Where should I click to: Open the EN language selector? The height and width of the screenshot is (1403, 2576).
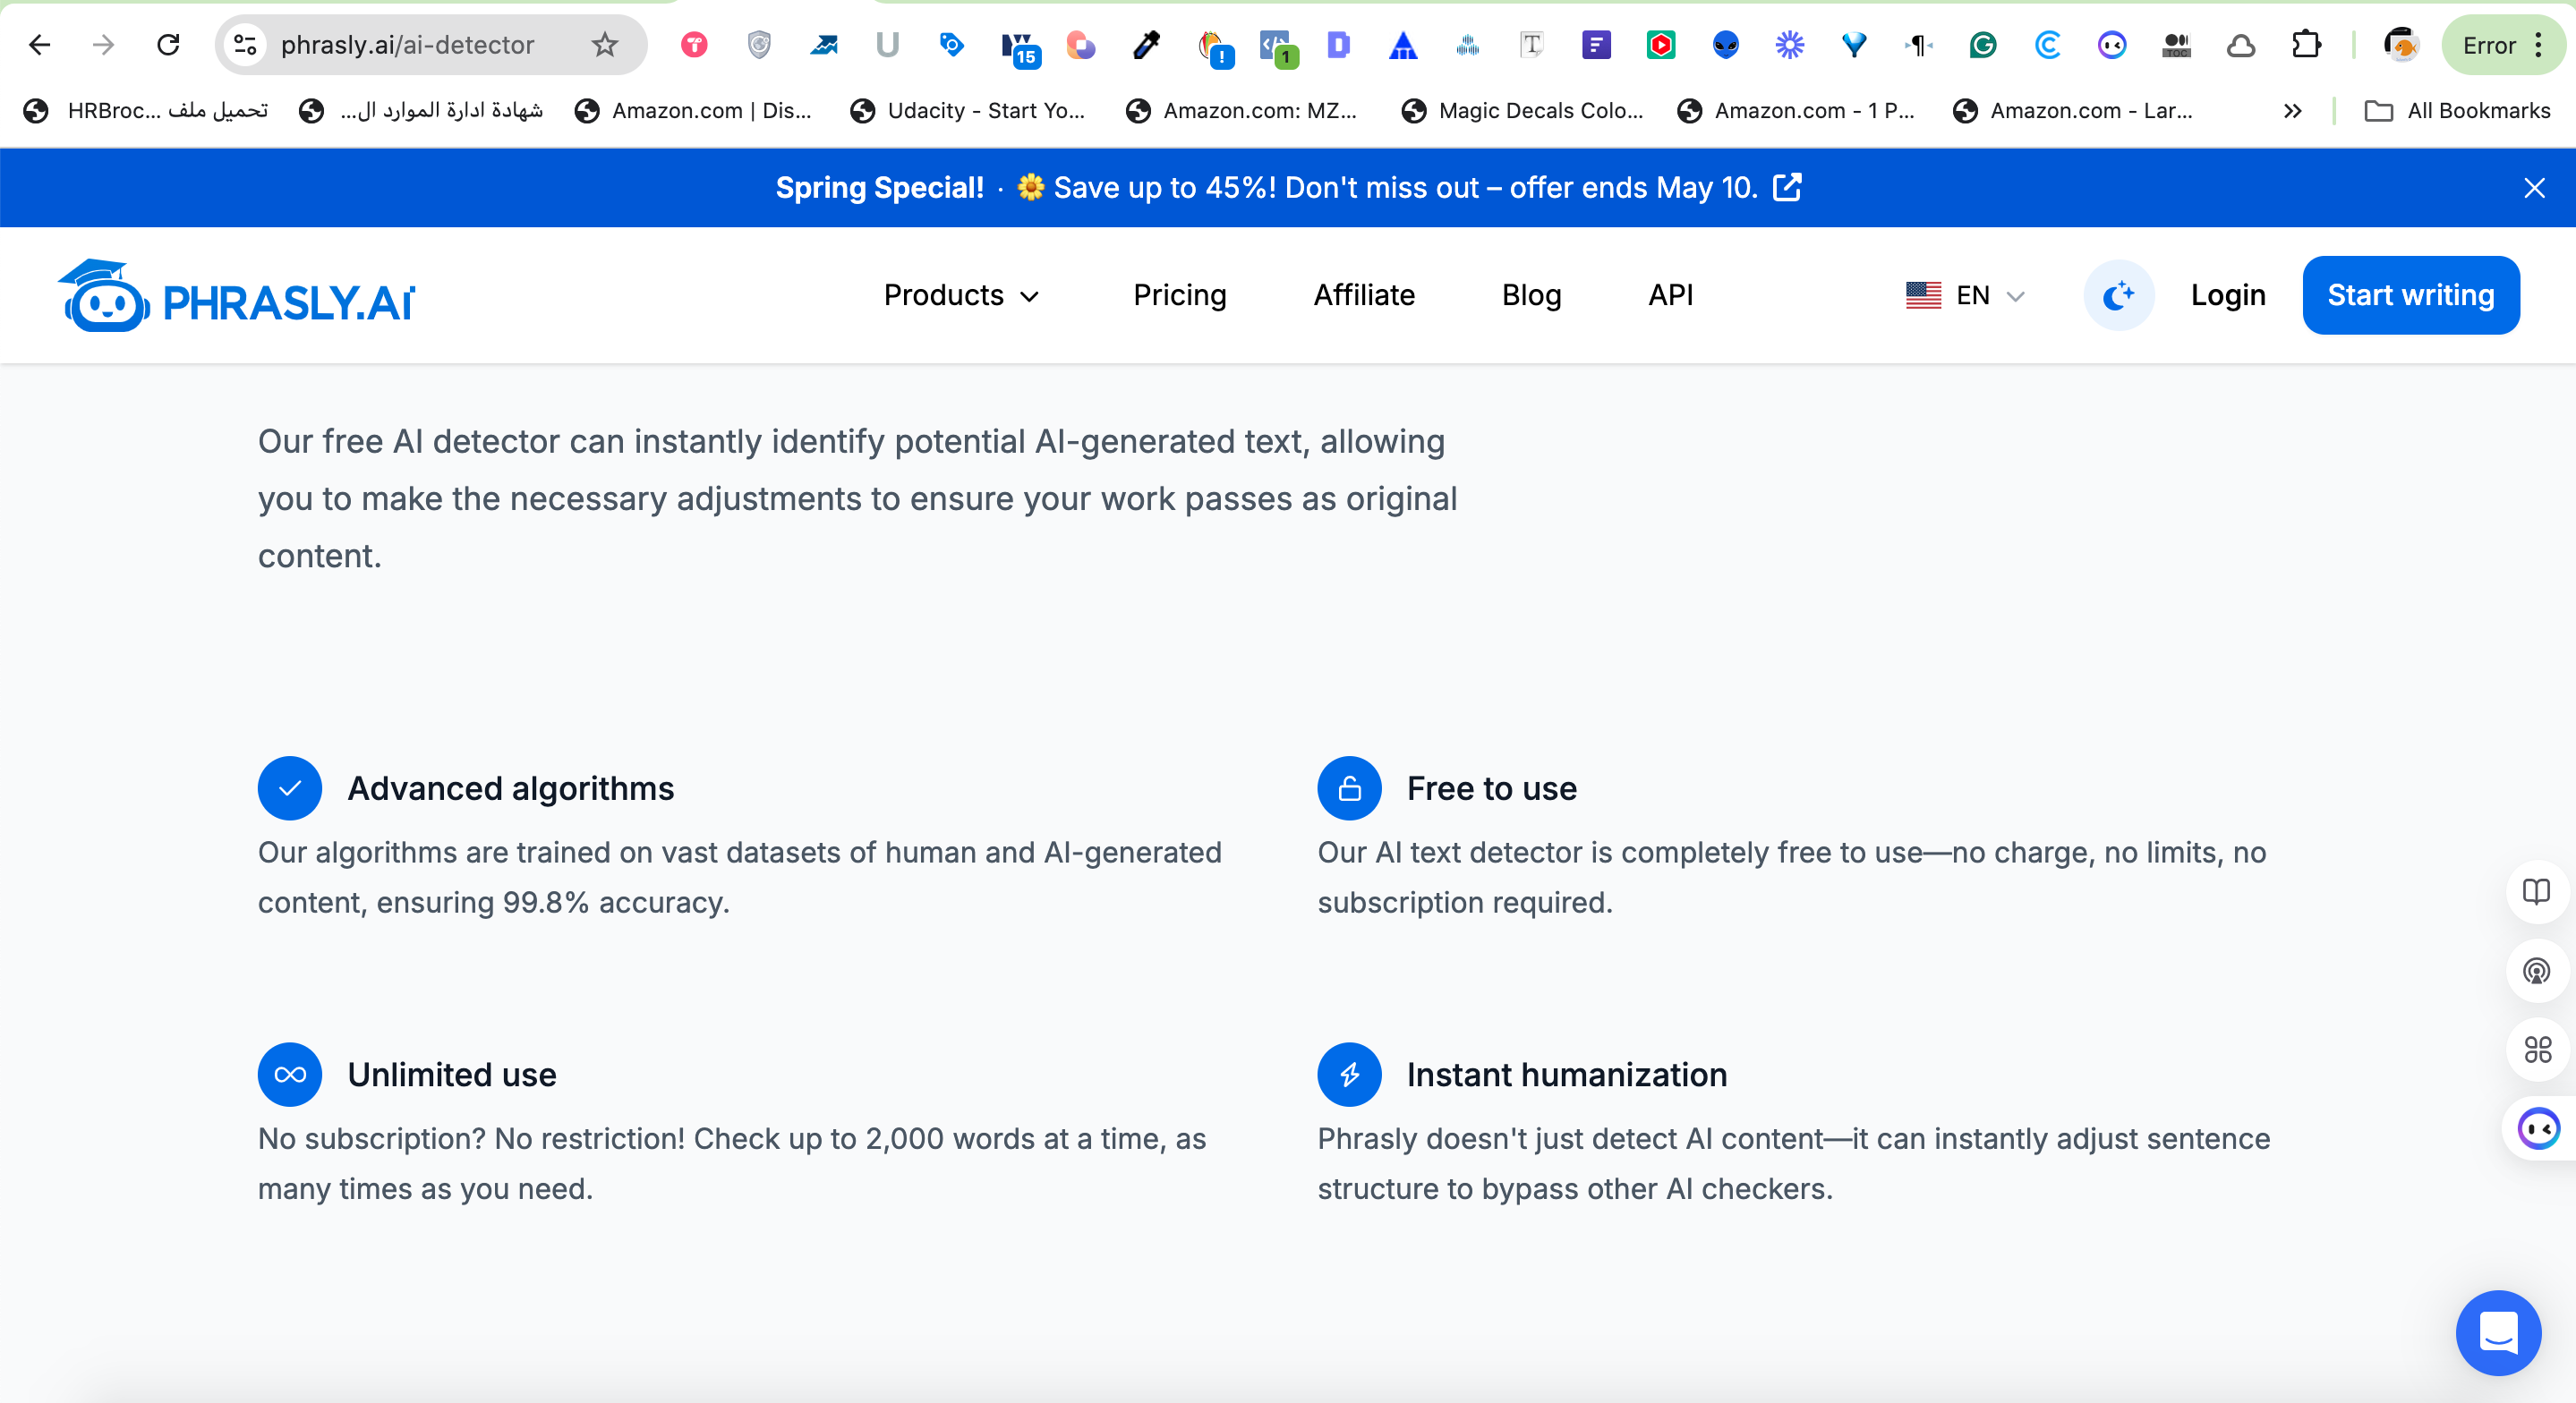coord(1965,295)
